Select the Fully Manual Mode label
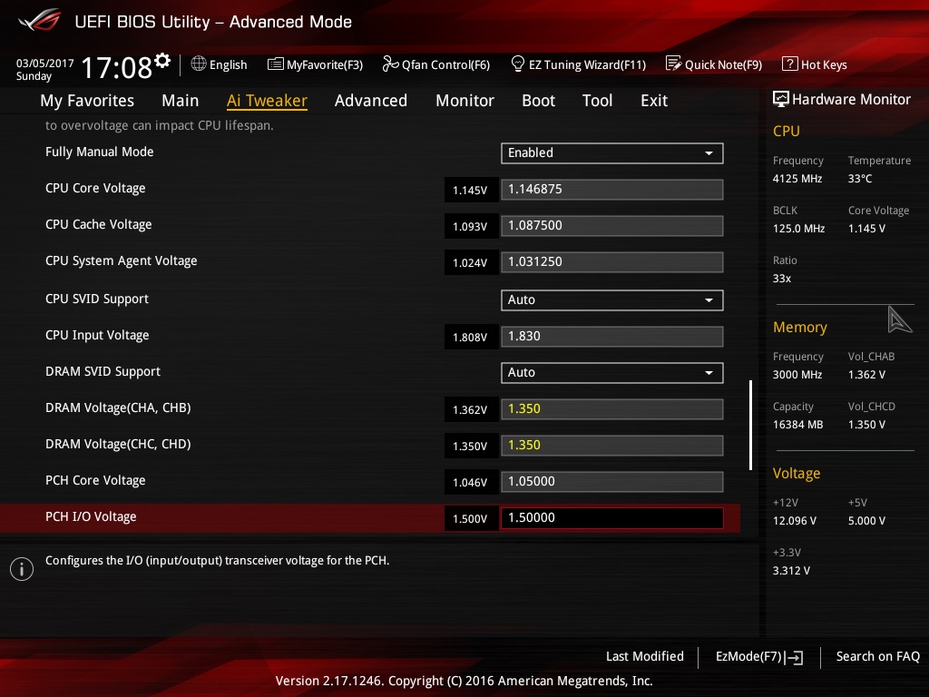This screenshot has height=697, width=929. (x=100, y=152)
